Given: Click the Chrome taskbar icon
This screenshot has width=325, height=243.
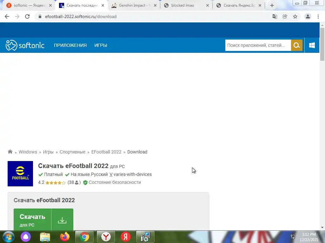Looking at the screenshot, I should point(84,237).
